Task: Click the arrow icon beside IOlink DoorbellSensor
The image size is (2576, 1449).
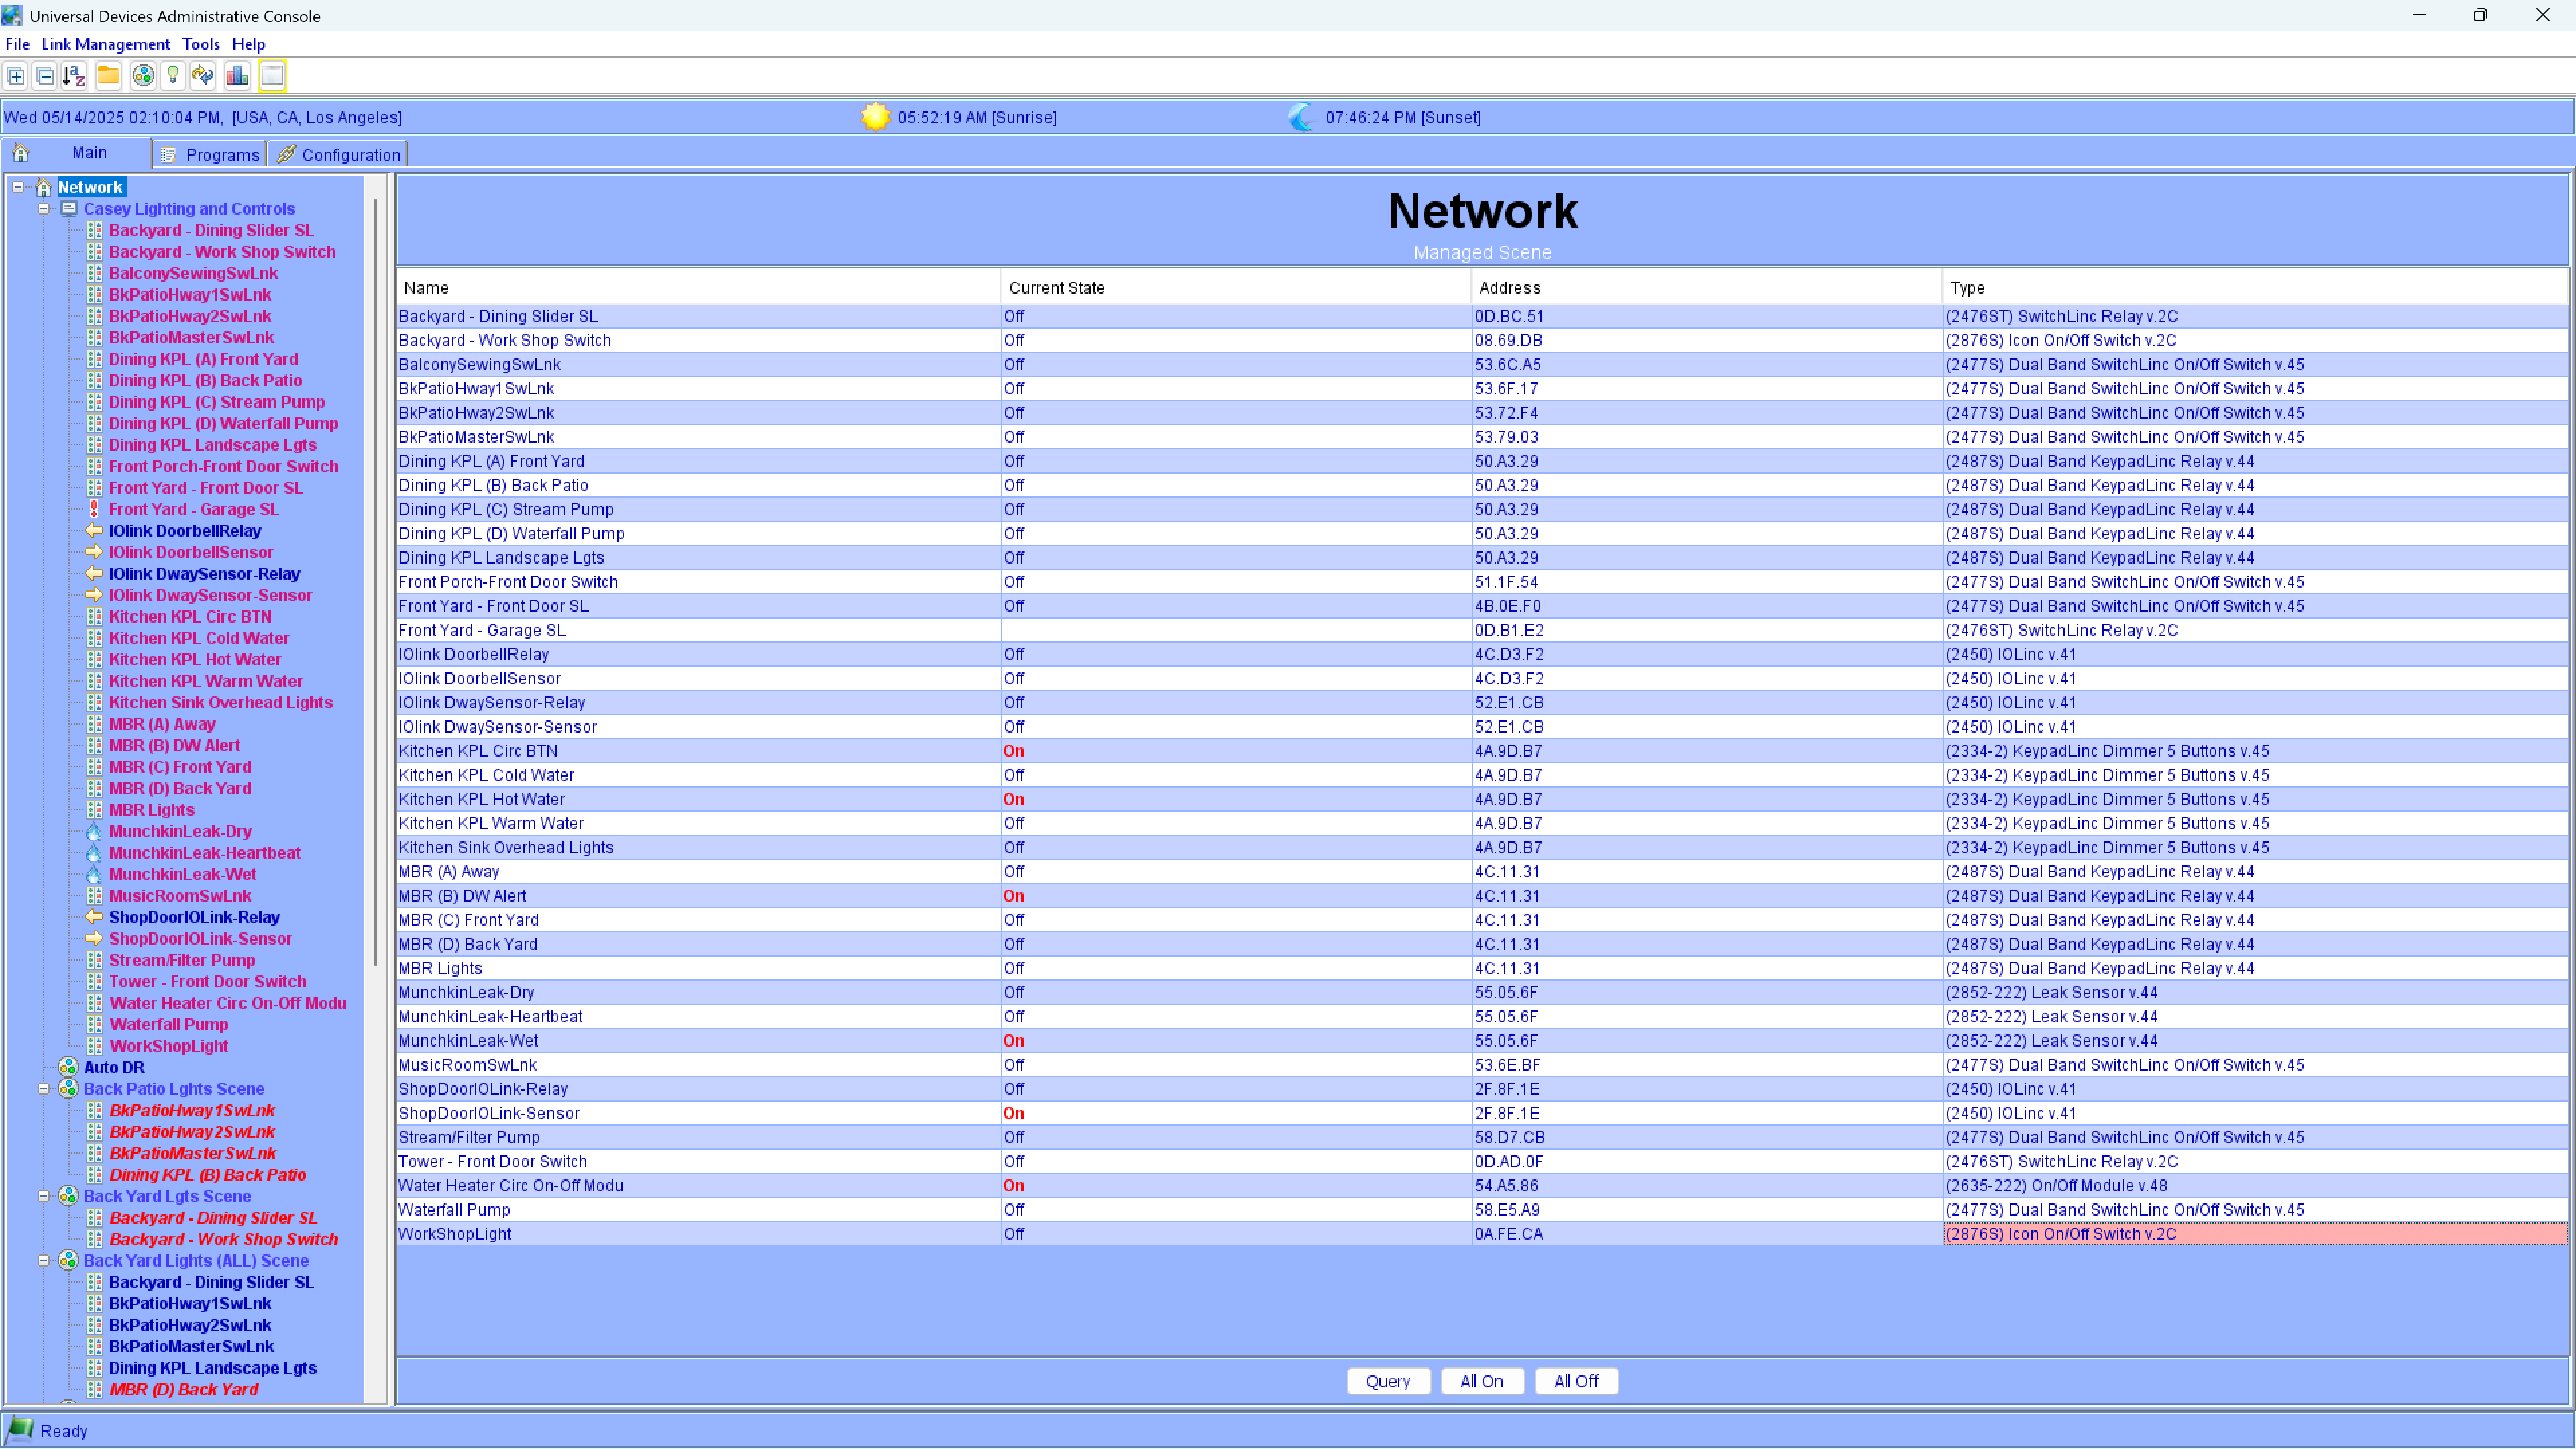Action: click(x=94, y=552)
